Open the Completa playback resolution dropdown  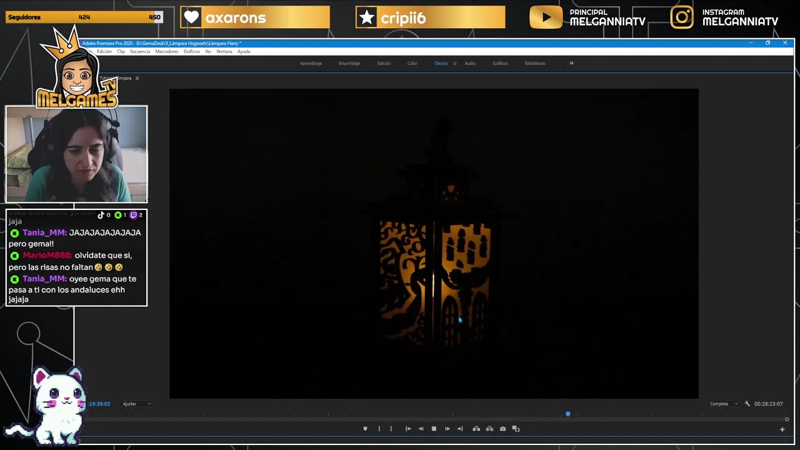[x=724, y=404]
